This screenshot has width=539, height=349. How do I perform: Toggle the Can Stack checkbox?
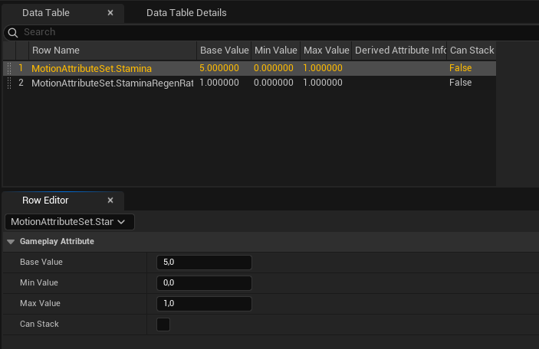[x=163, y=325]
